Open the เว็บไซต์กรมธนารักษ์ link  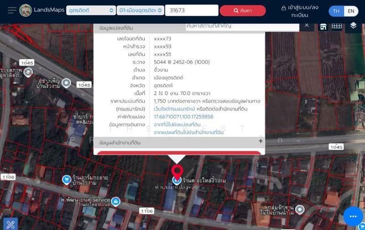tap(174, 109)
